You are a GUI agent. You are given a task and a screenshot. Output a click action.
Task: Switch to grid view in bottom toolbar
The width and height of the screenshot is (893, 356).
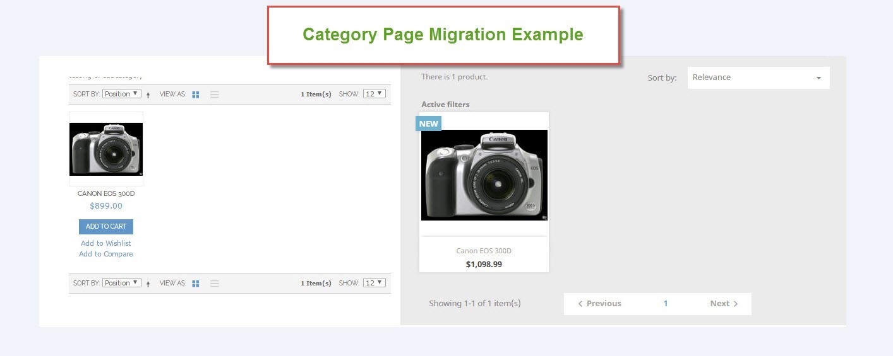point(196,284)
